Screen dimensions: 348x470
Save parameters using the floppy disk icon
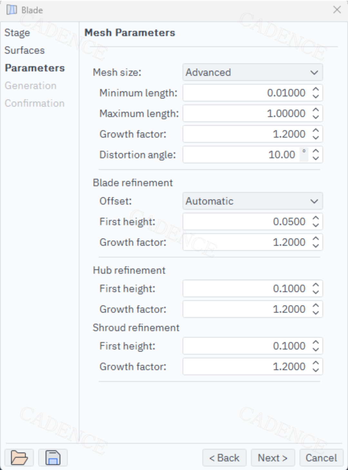[53, 457]
